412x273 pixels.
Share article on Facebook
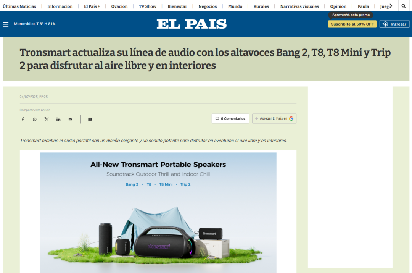coord(23,120)
